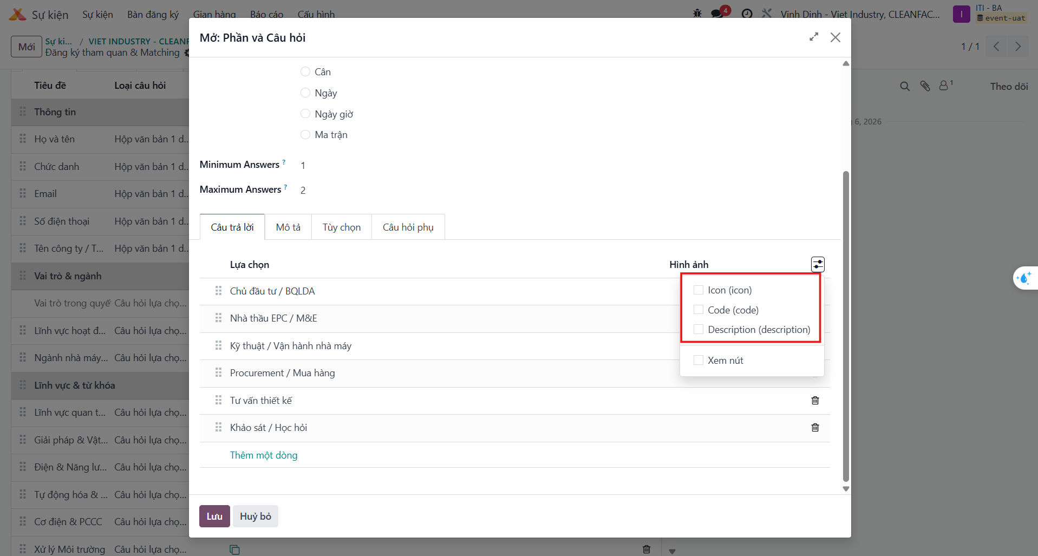The width and height of the screenshot is (1038, 556).
Task: Click drag handle of Tư vấn thiết kế
Action: pyautogui.click(x=218, y=400)
